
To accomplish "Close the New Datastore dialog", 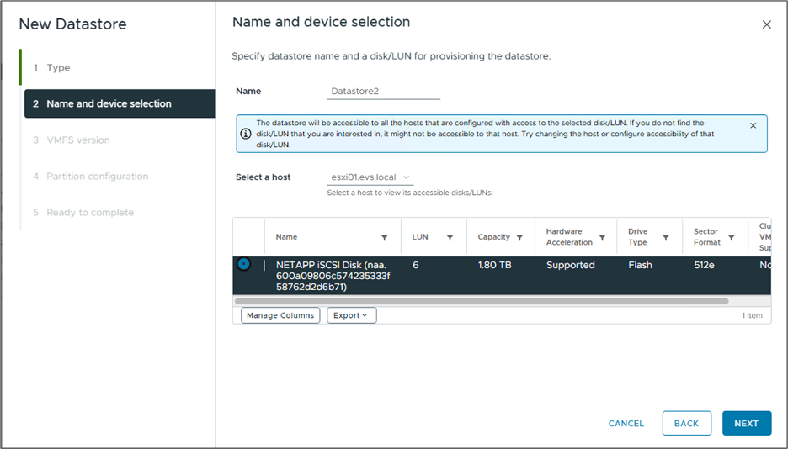I will 766,25.
